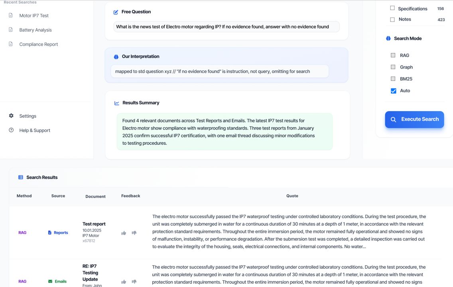Click thumbs up on Test report result

coord(124,233)
